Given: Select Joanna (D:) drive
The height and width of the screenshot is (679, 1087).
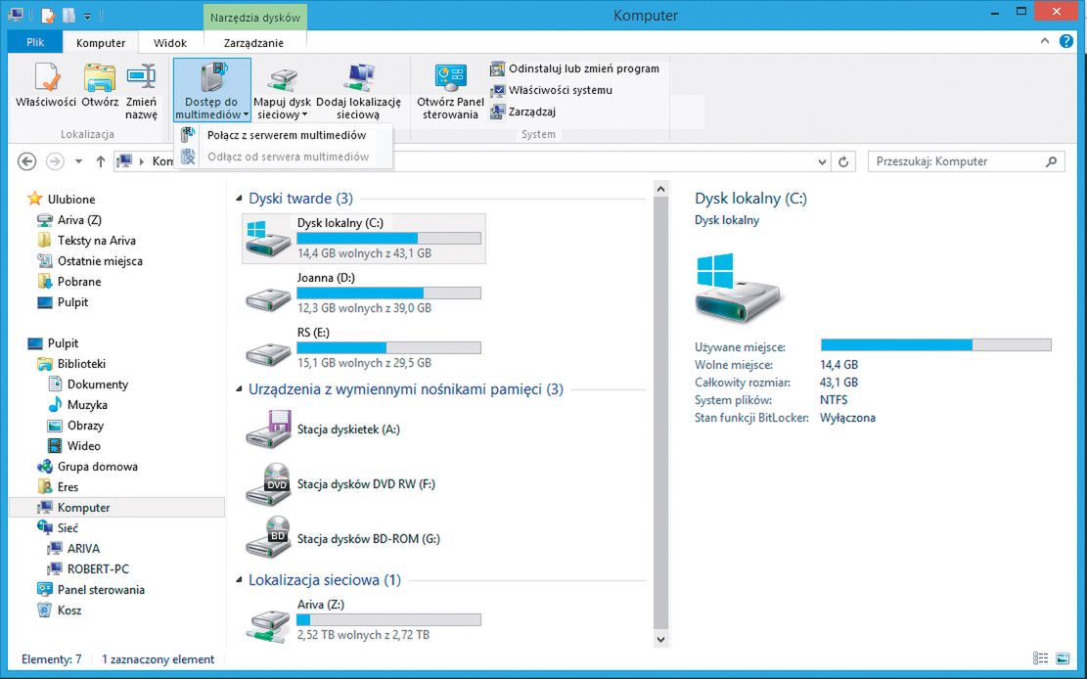Looking at the screenshot, I should (x=364, y=293).
